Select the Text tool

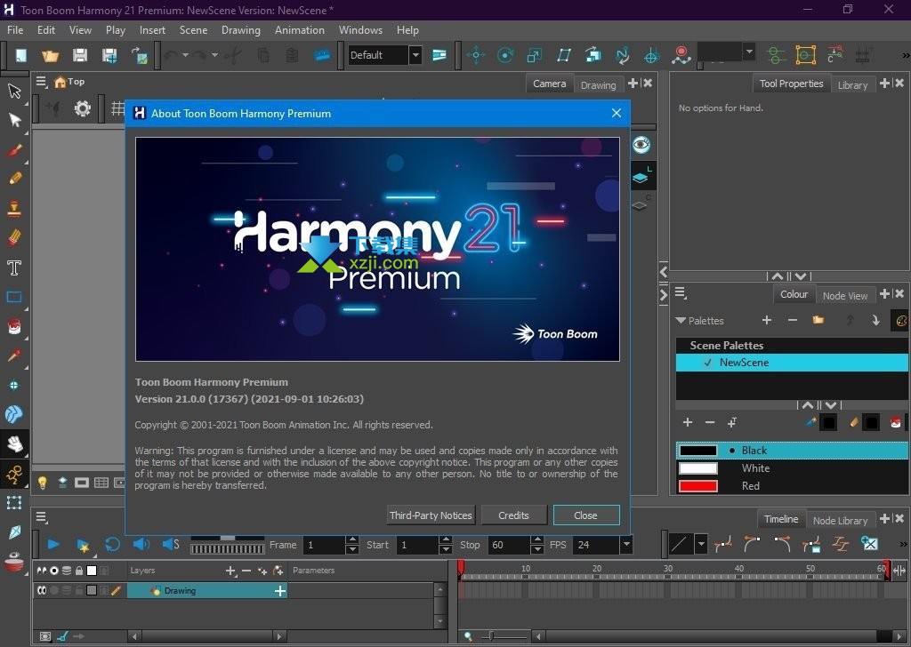[x=14, y=268]
